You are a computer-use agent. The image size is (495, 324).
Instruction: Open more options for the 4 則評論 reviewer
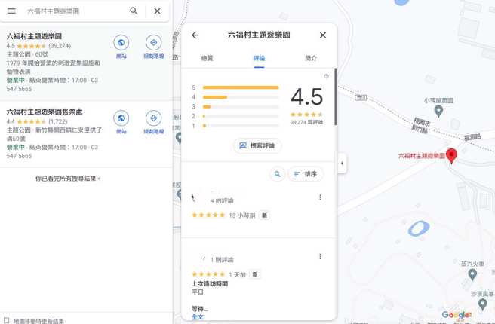coord(320,197)
